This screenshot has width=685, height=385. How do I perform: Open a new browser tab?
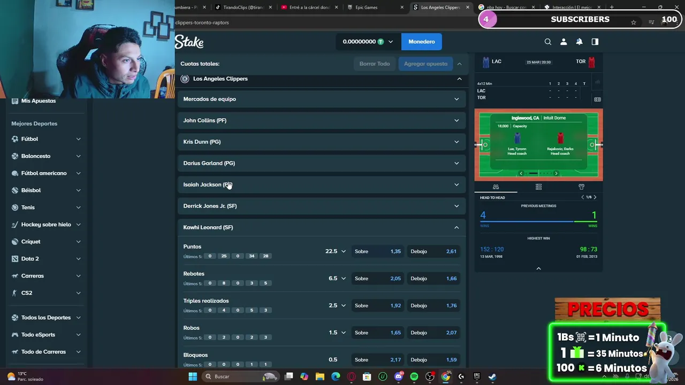612,7
